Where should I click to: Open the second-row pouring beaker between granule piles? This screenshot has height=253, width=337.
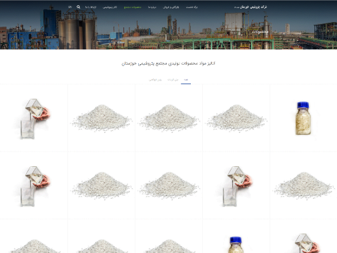click(236, 186)
